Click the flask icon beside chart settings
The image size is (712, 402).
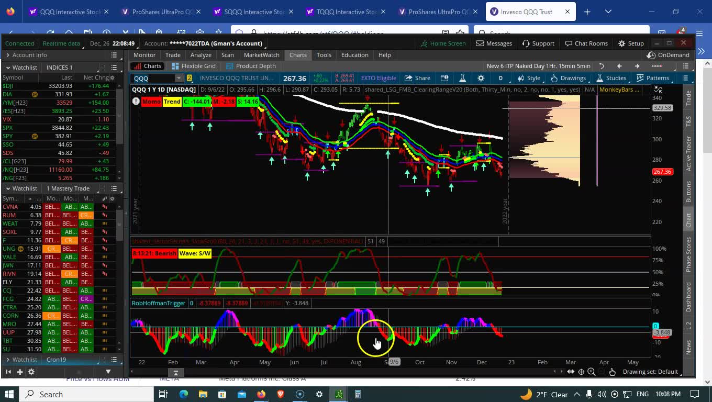[x=462, y=78]
